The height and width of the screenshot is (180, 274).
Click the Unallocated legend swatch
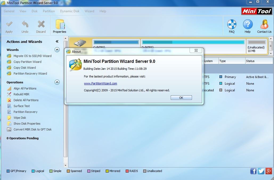tap(145, 171)
